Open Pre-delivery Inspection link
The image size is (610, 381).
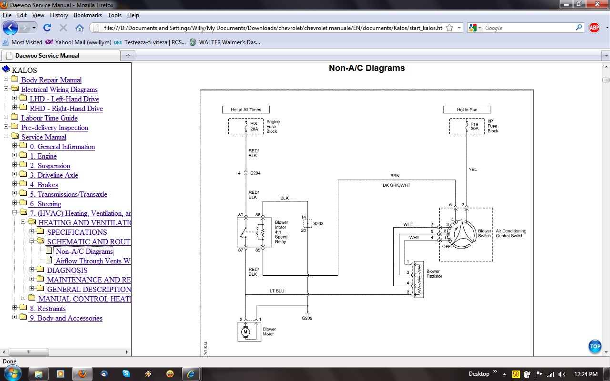point(55,127)
